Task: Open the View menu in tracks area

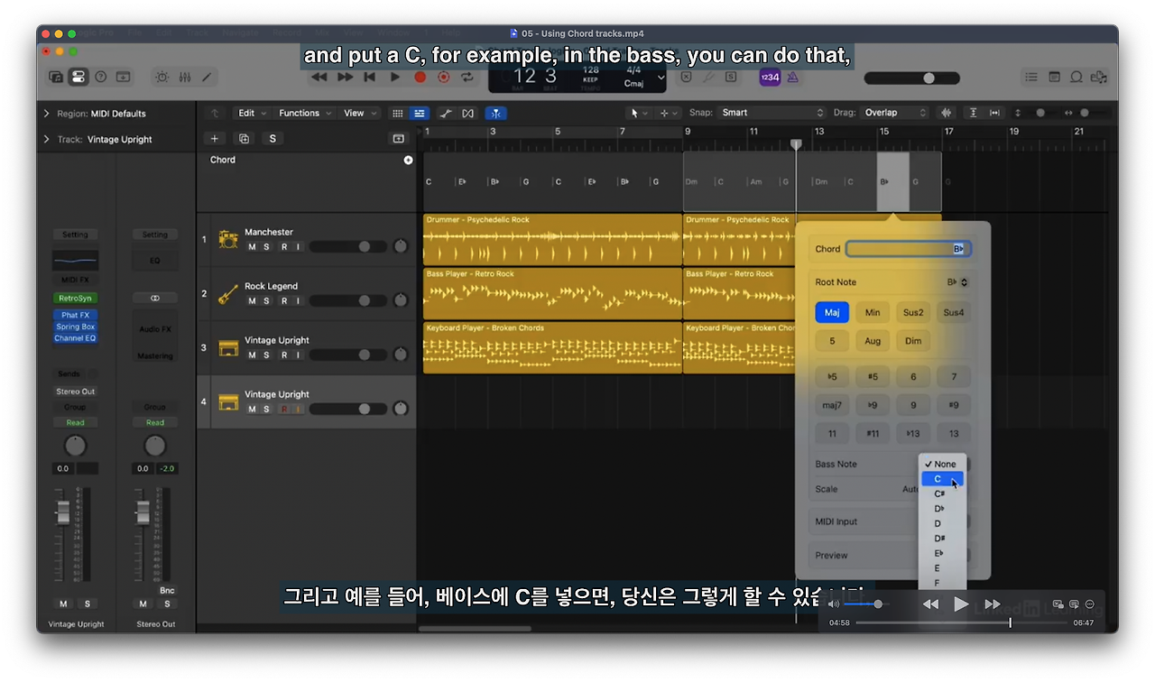Action: [360, 113]
